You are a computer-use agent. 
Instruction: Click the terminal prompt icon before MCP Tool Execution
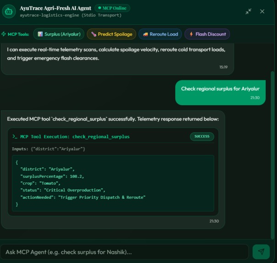(15, 136)
